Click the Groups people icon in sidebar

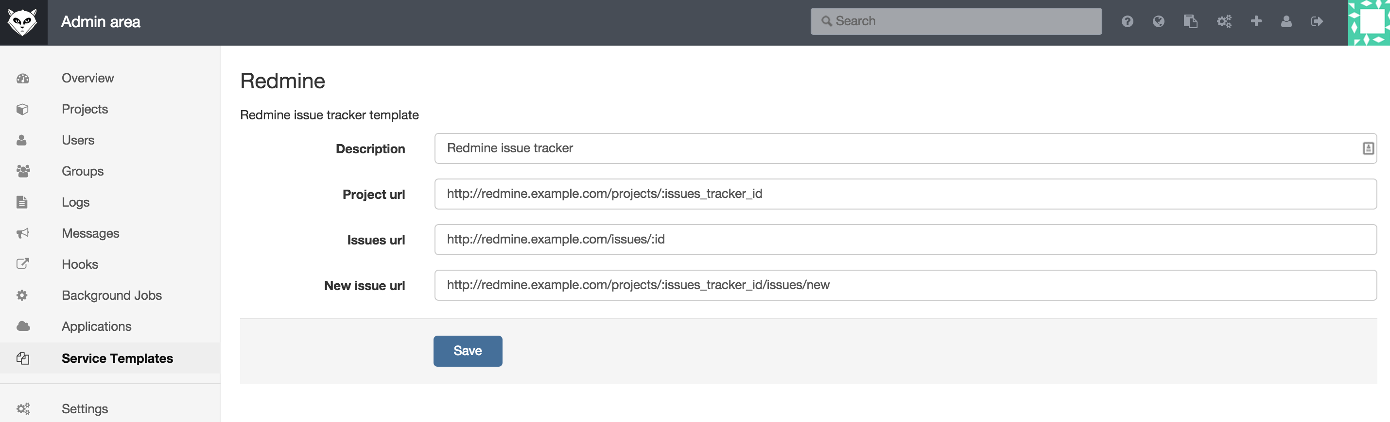[23, 171]
